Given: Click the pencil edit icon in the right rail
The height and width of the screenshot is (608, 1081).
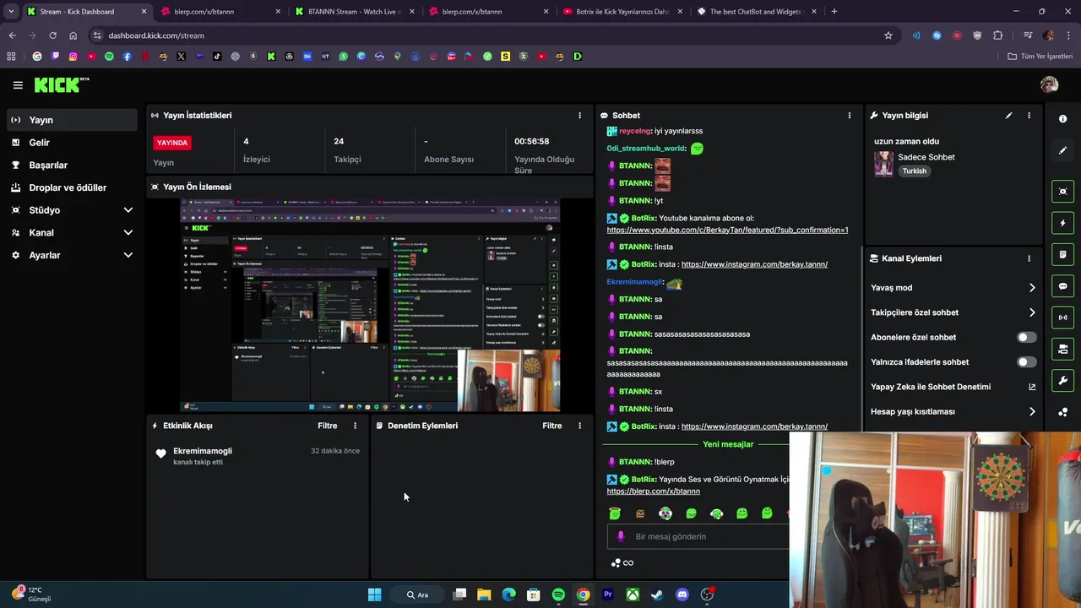Looking at the screenshot, I should pyautogui.click(x=1062, y=150).
